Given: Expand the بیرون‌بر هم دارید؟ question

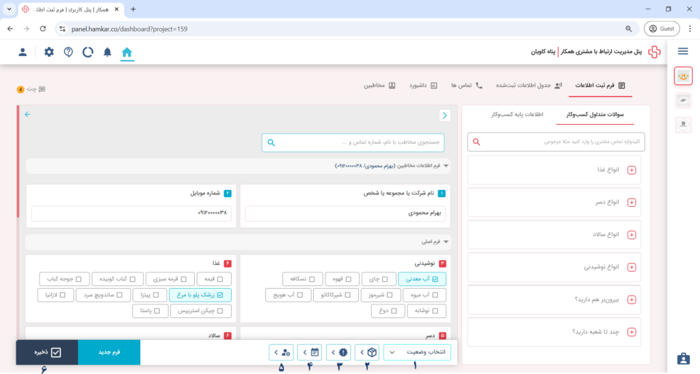Looking at the screenshot, I should pos(632,300).
